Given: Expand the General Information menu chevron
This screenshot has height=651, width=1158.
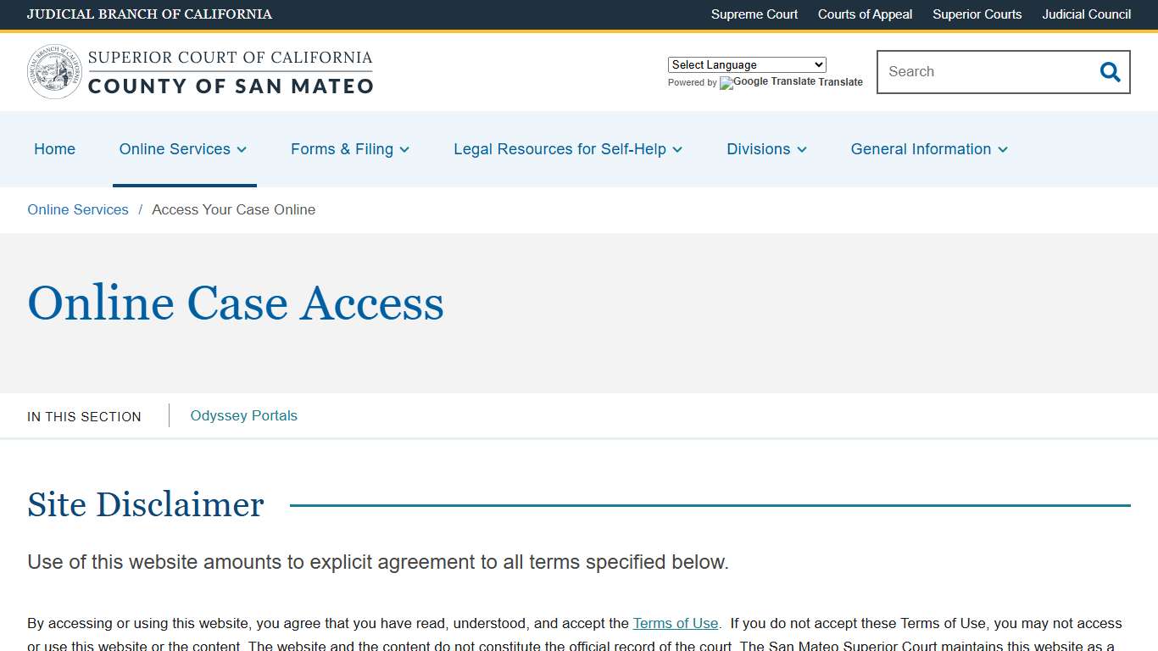Looking at the screenshot, I should coord(1003,149).
